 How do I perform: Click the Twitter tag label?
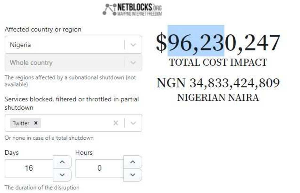21,123
